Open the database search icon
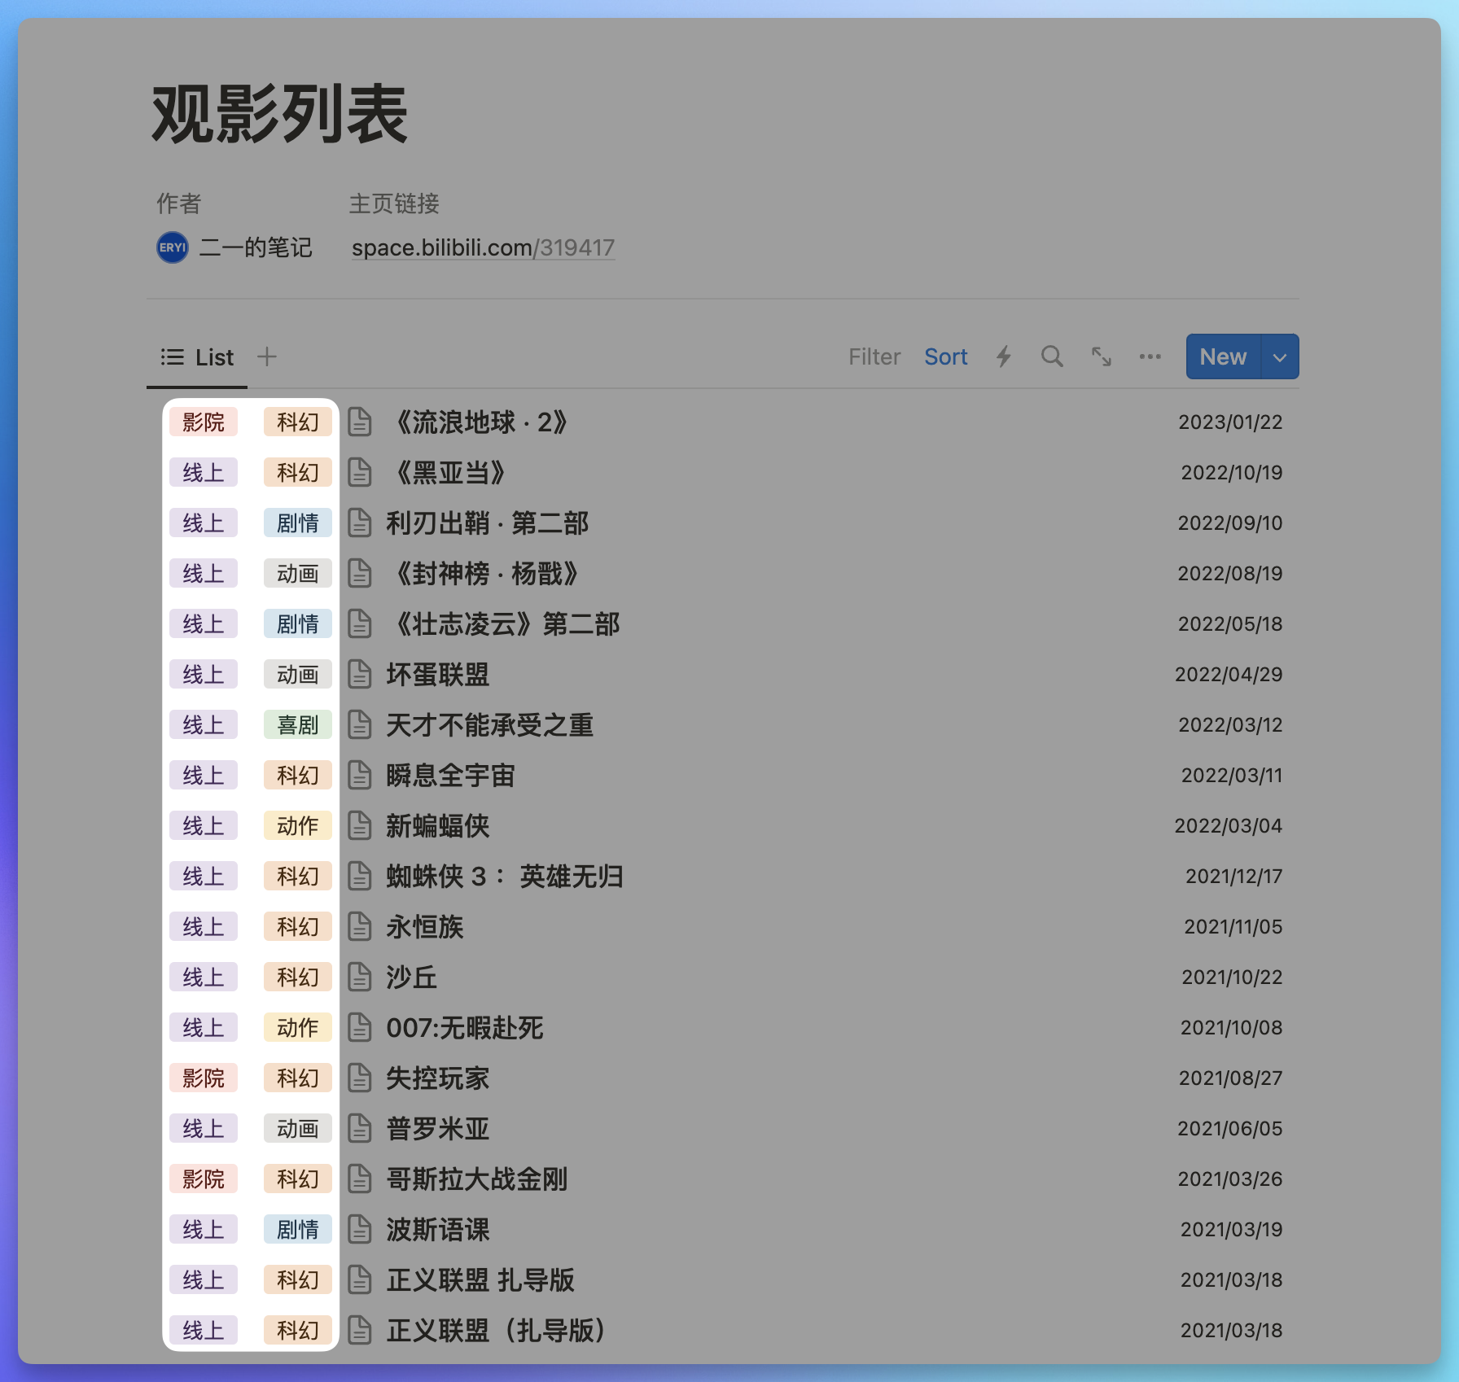 (x=1052, y=356)
